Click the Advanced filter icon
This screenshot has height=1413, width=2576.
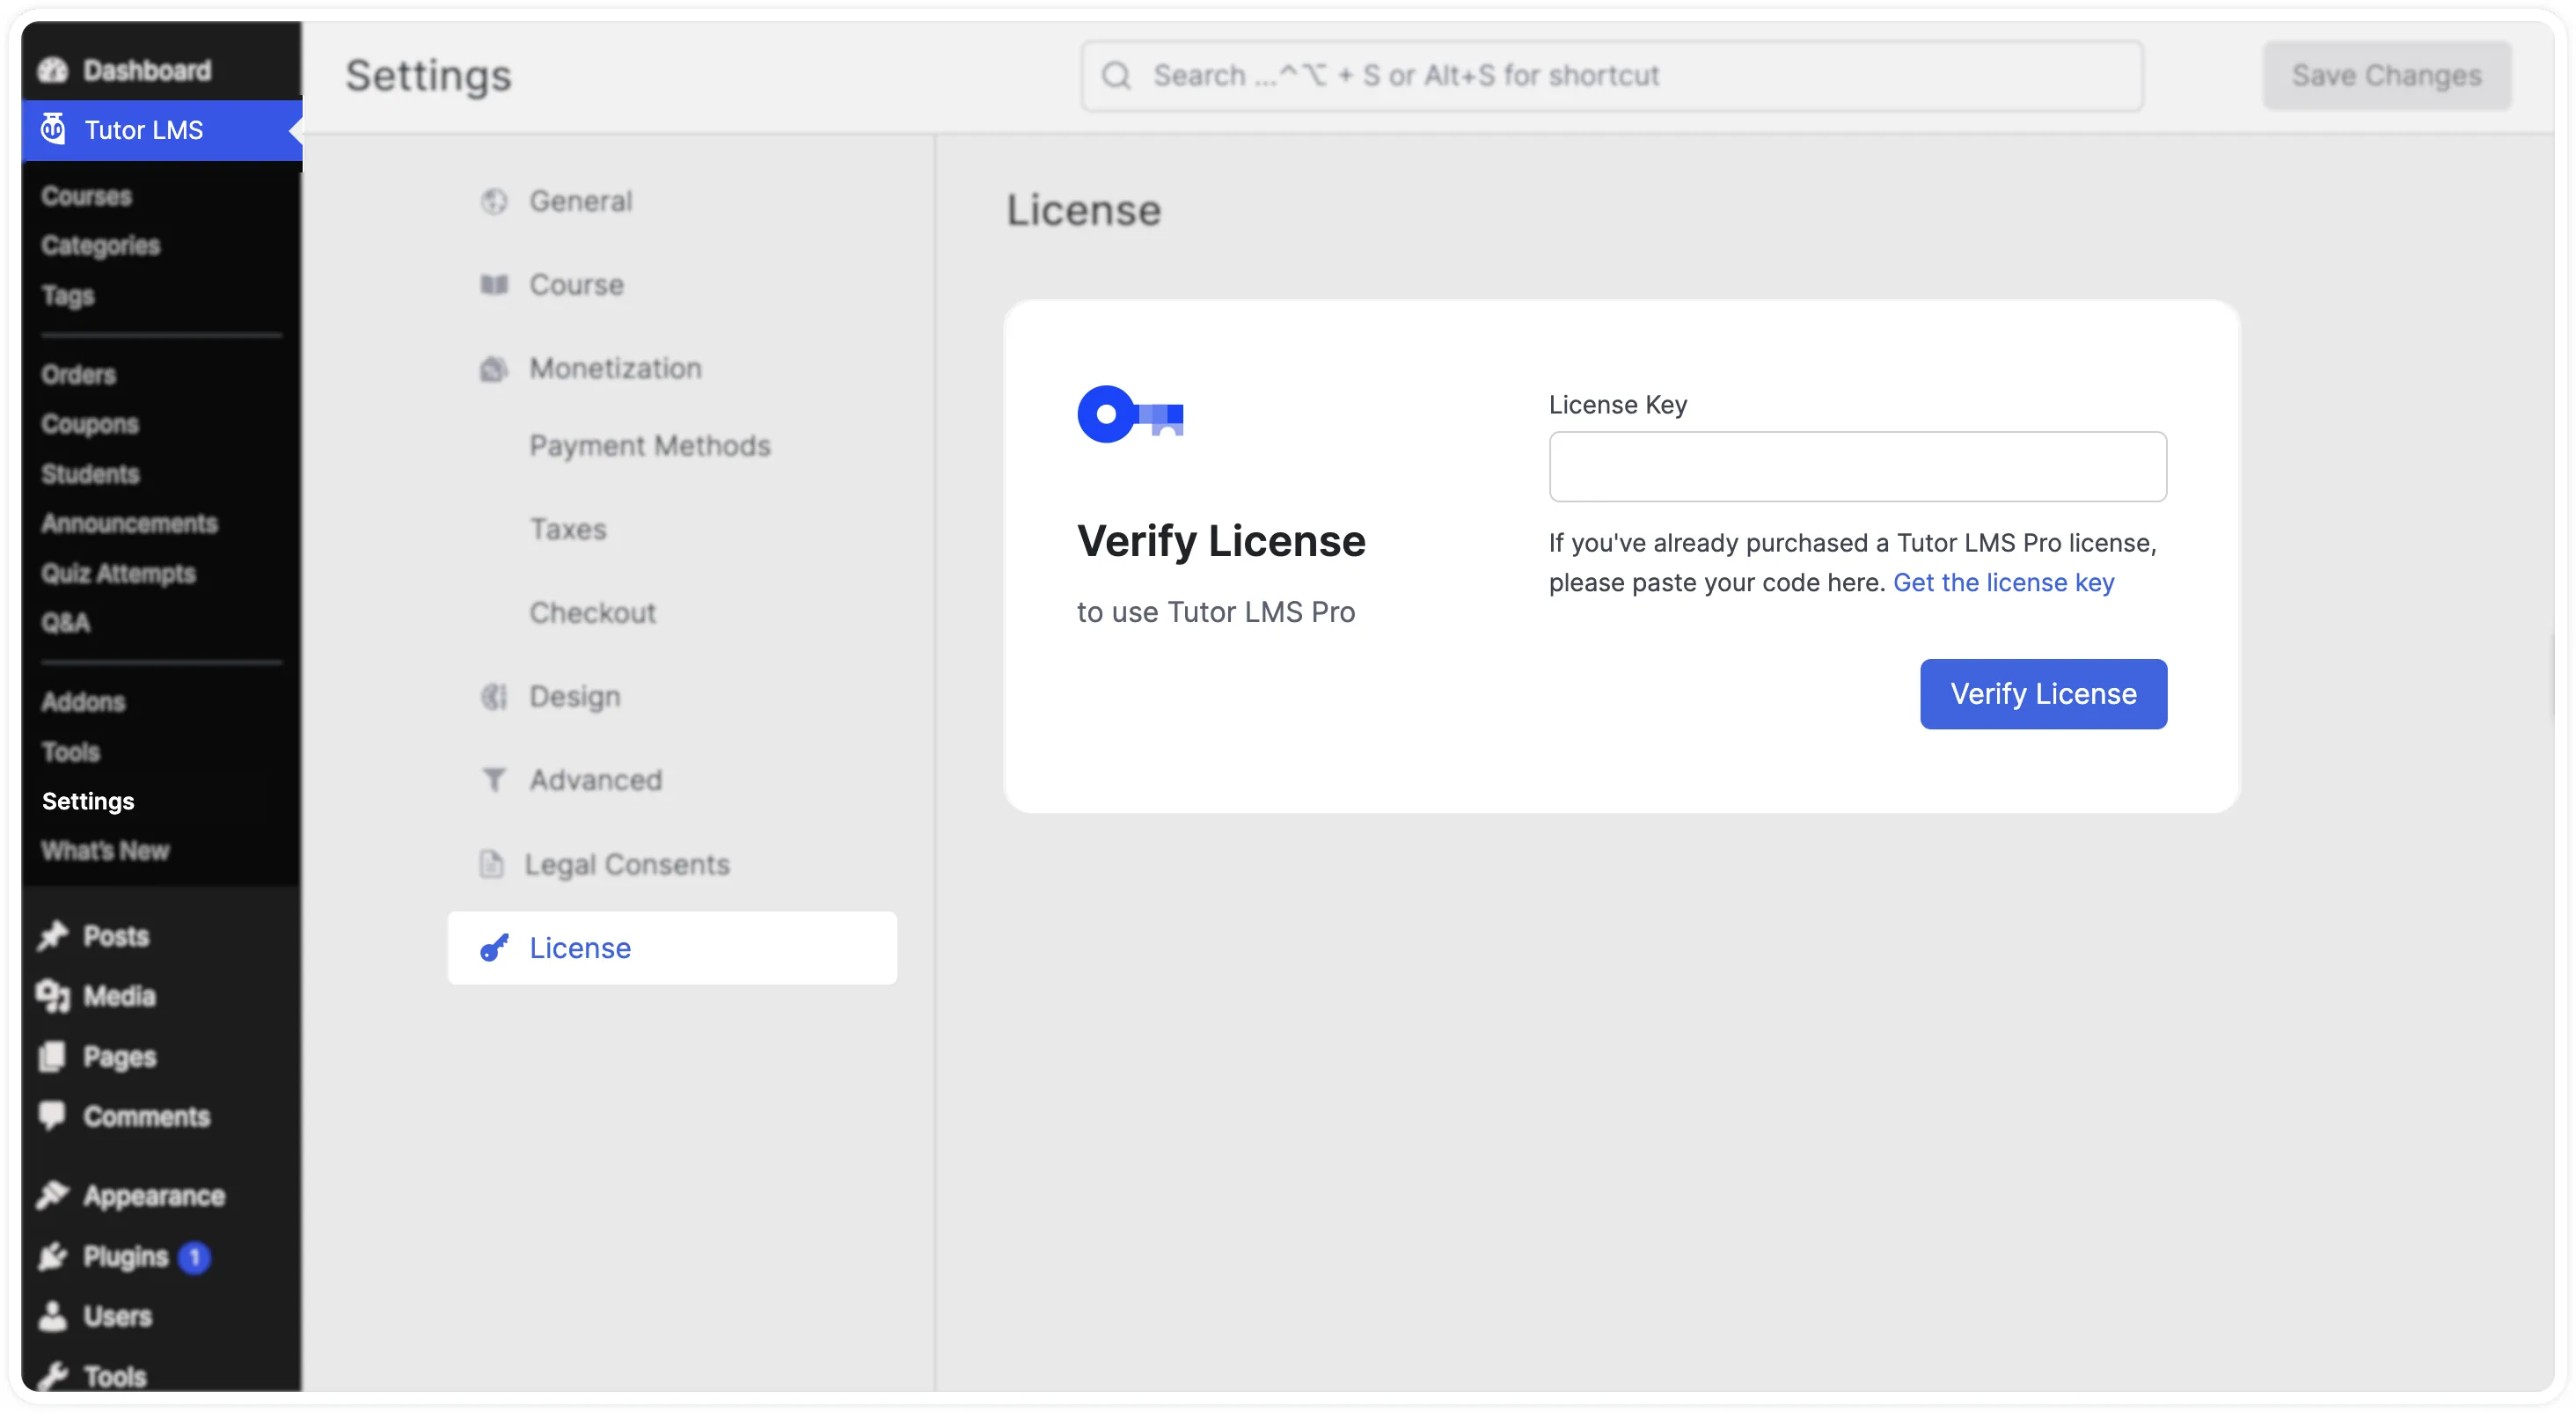point(494,779)
